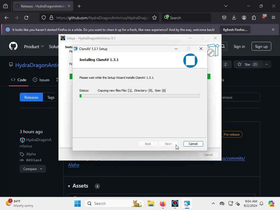Open the HydraDragonAntivirus author profile
Image resolution: width=280 pixels, height=210 pixels.
coord(35,143)
